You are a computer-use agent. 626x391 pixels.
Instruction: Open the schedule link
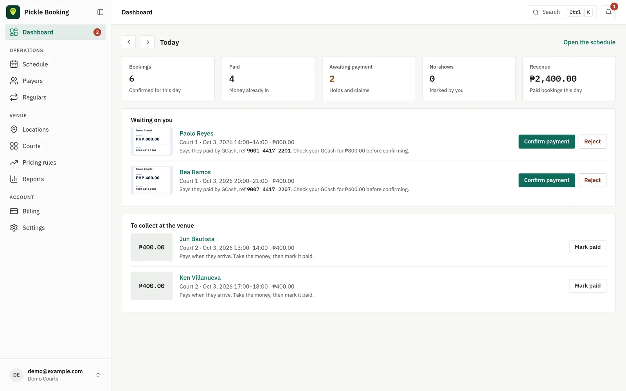click(589, 42)
